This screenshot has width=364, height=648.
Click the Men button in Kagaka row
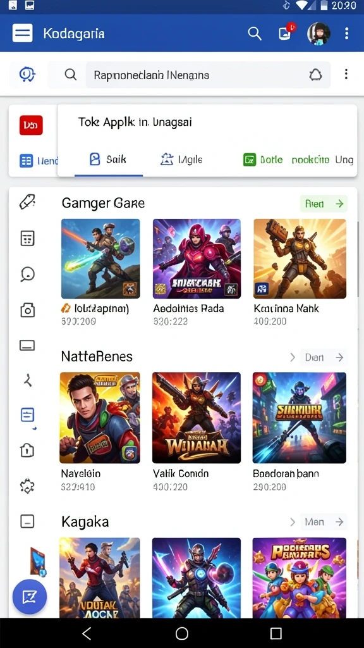click(324, 522)
